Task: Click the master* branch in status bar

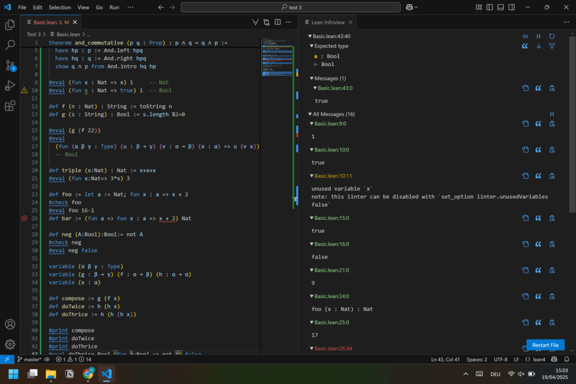Action: point(29,359)
